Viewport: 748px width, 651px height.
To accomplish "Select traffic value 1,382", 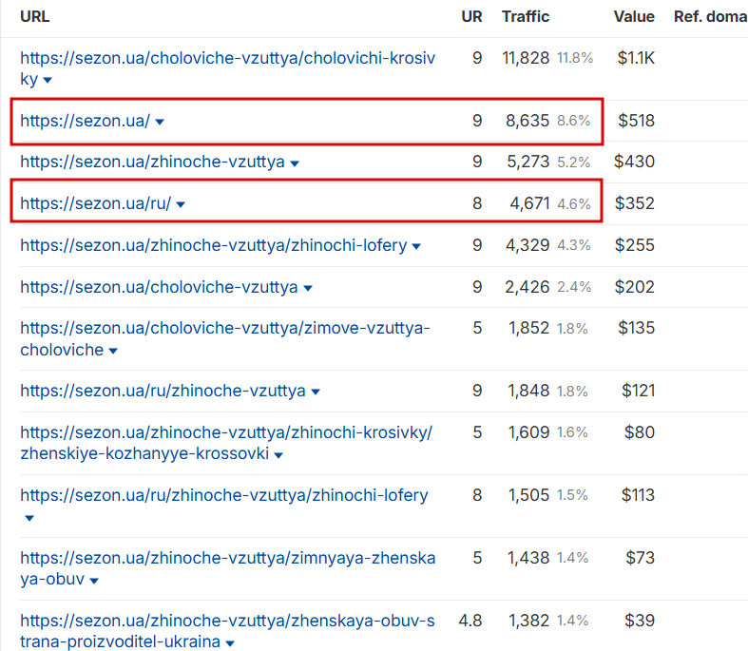I will click(x=529, y=621).
